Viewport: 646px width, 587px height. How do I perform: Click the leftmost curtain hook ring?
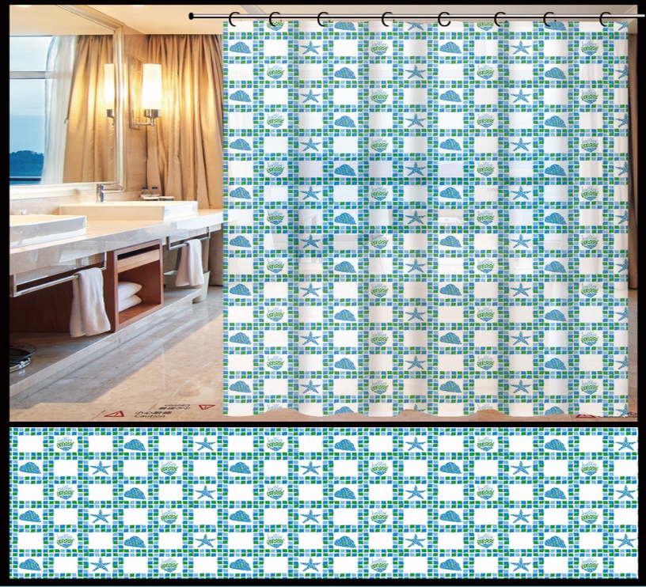coord(234,17)
